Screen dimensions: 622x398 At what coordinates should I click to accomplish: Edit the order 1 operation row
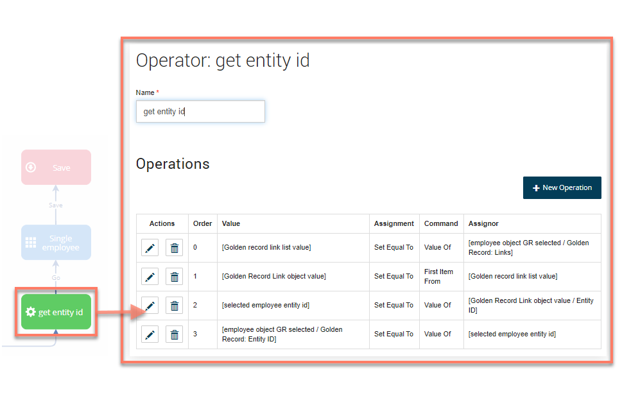click(150, 277)
